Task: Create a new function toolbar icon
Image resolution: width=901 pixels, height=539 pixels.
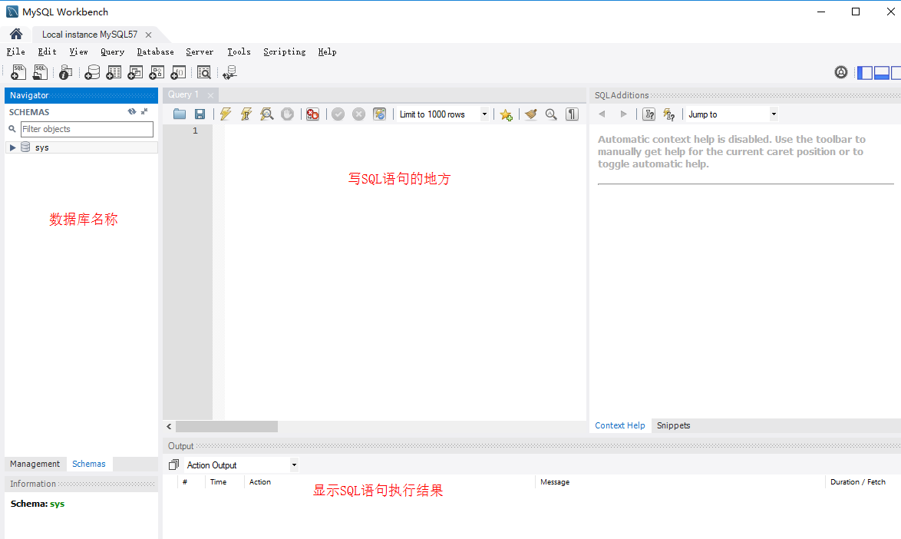Action: (179, 72)
